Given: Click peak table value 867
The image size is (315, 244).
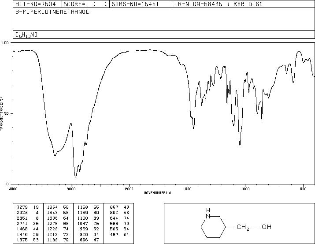Looking at the screenshot, I should pos(114,207).
